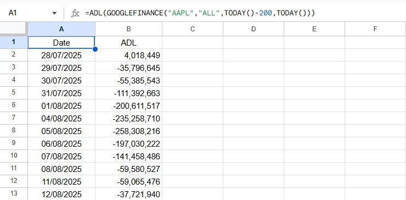Select row 1 header
Screen dimensions: 406x200
14,42
